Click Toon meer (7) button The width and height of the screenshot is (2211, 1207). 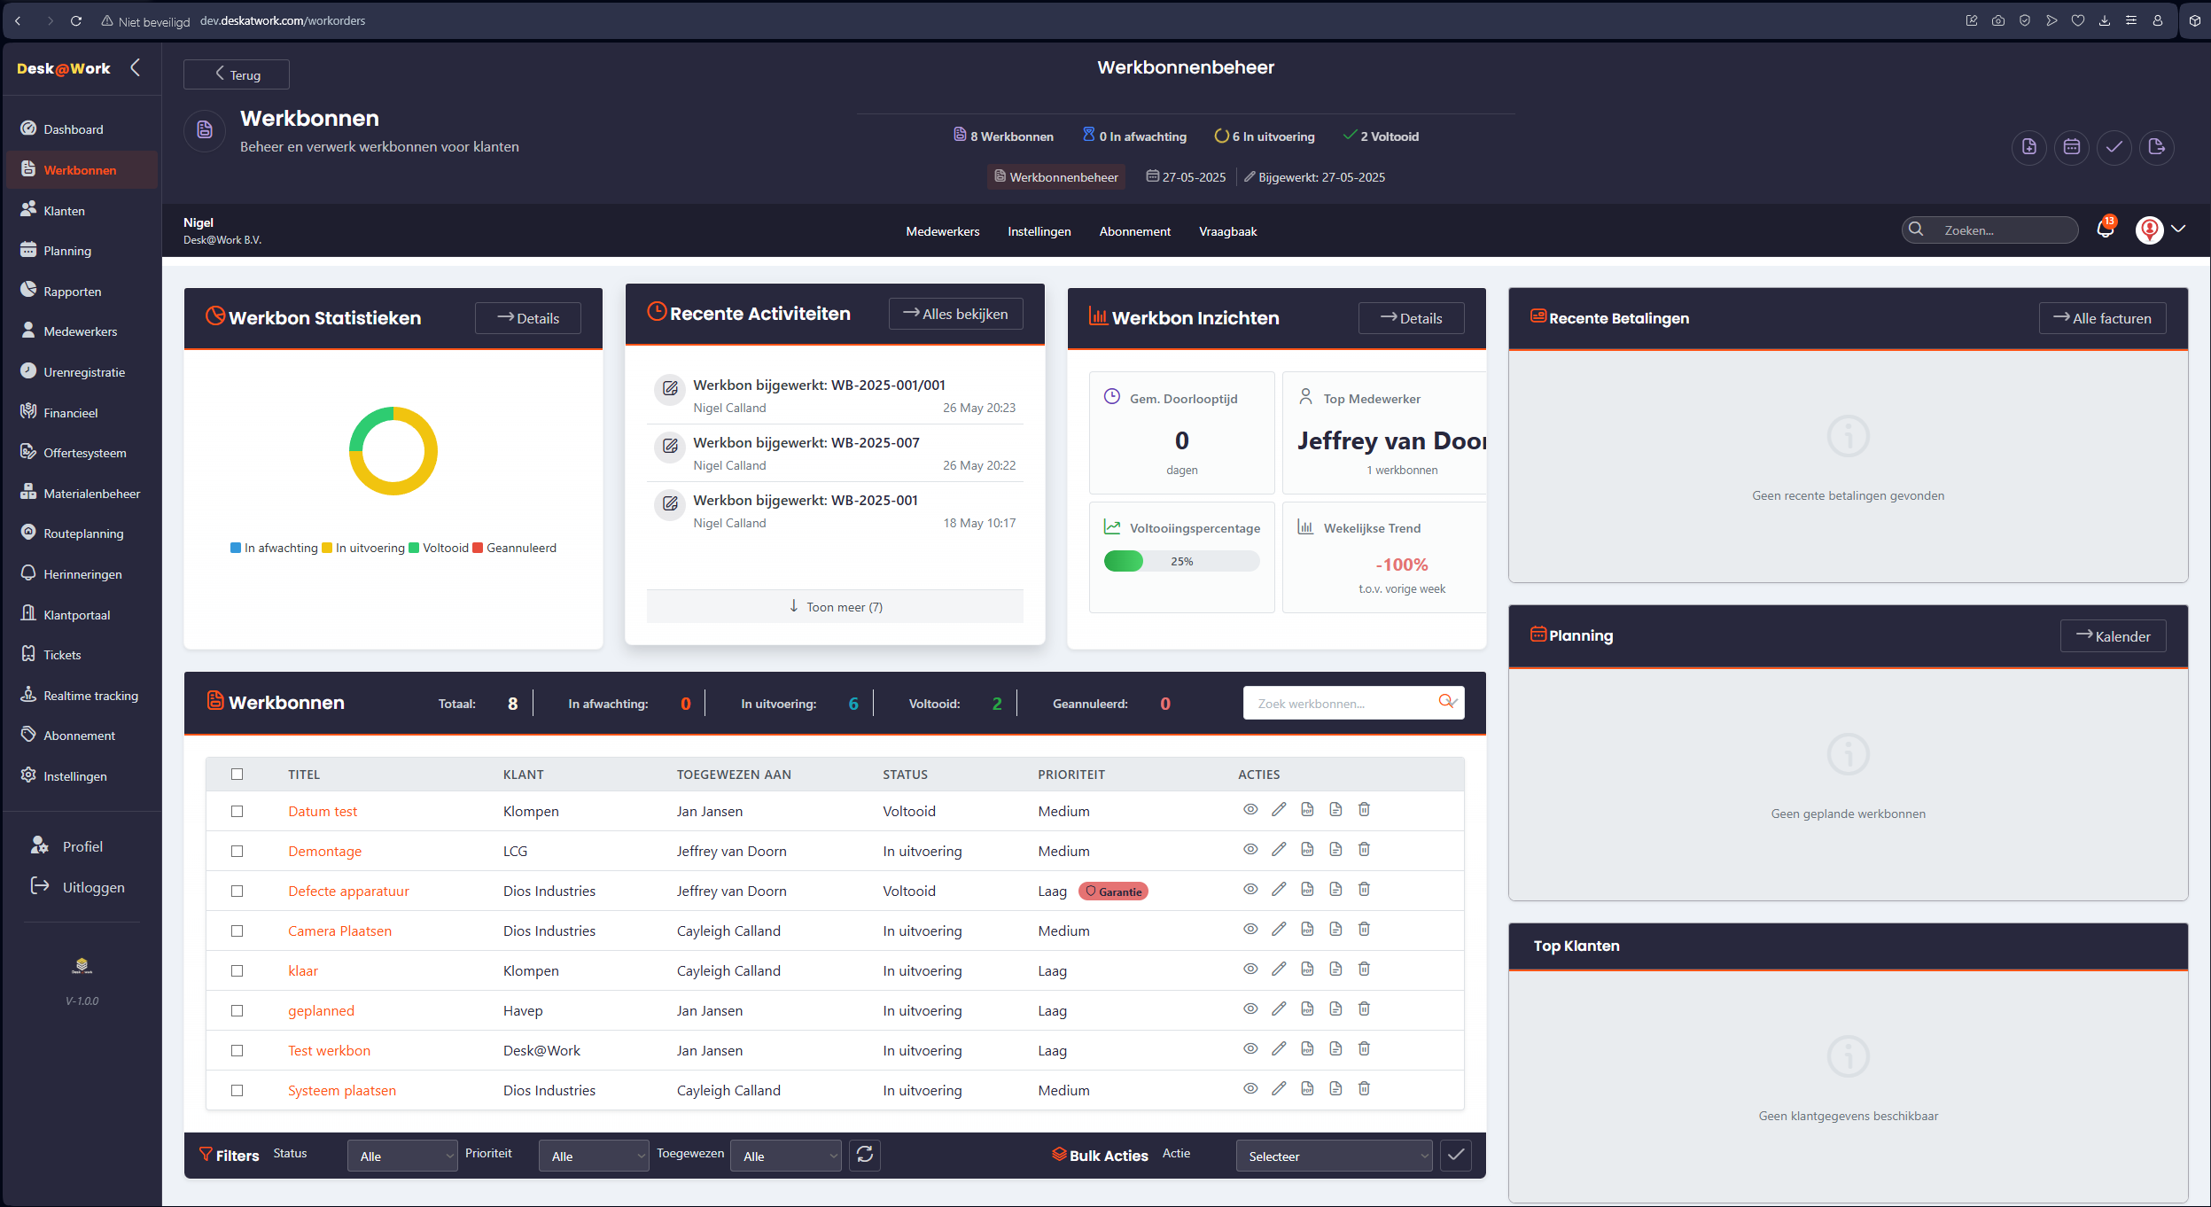[835, 607]
